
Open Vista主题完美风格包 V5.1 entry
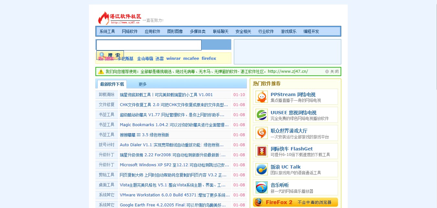[x=173, y=185]
